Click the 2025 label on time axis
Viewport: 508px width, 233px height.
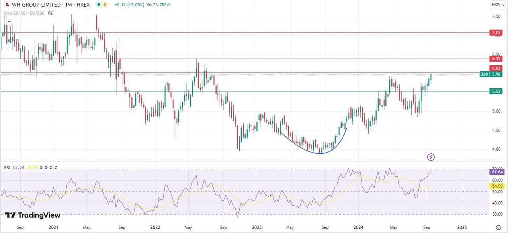tap(462, 227)
